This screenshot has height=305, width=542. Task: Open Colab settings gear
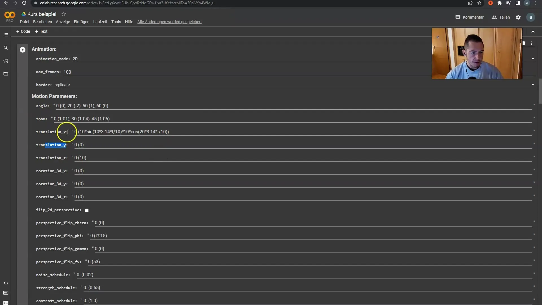pos(518,17)
